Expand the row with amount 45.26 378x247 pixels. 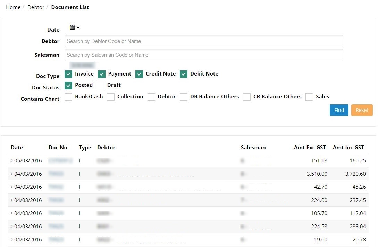coord(11,187)
